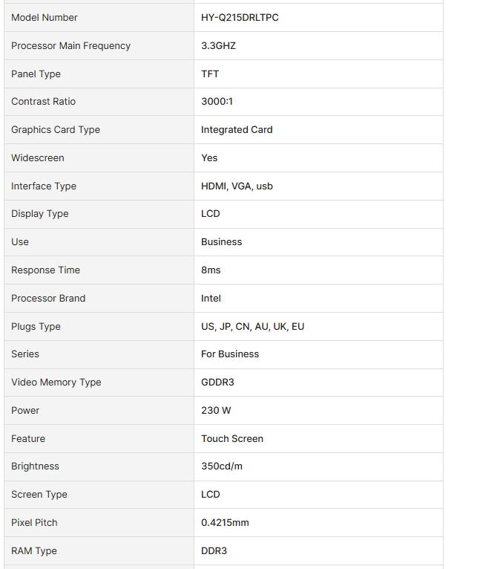
Task: Click the Display Type label
Action: (40, 214)
